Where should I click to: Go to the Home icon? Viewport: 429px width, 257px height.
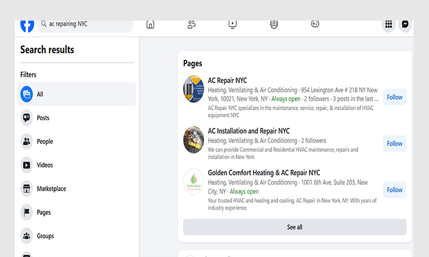(150, 25)
